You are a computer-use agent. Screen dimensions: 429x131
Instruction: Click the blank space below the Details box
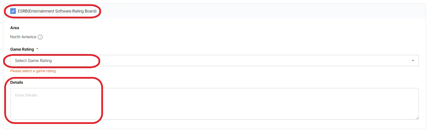pyautogui.click(x=214, y=124)
